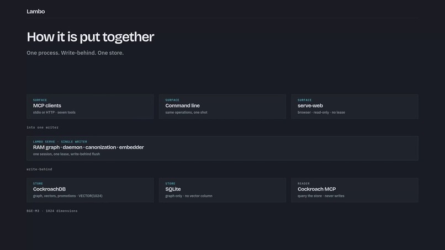Screen dimensions: 445x250
Task: Click "browser · read-only · no lease" text
Action: pyautogui.click(x=321, y=113)
